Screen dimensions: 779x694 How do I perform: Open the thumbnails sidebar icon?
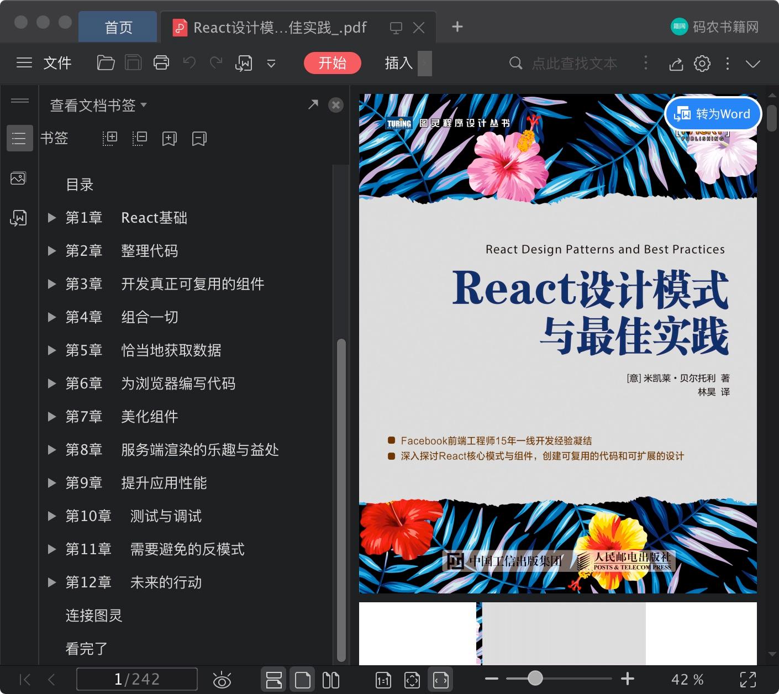18,178
